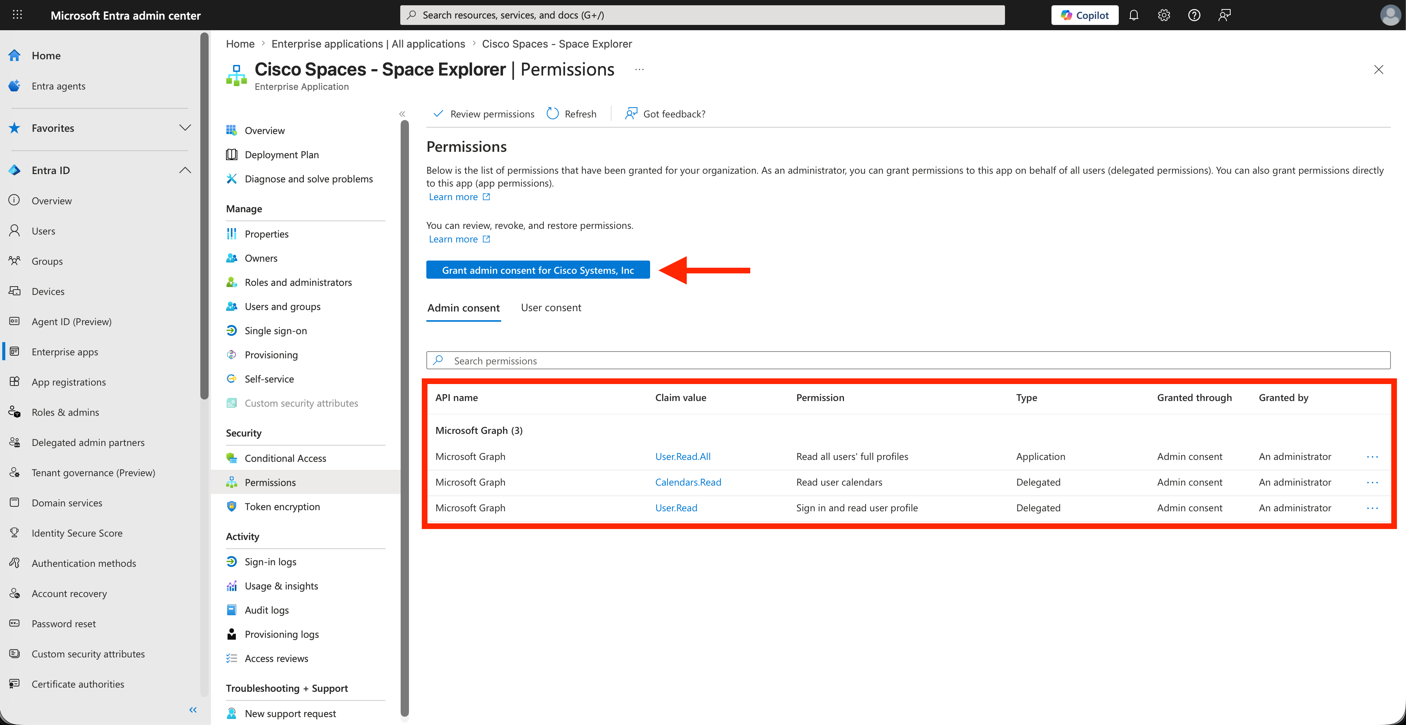The height and width of the screenshot is (725, 1406).
Task: Focus the Search permissions field
Action: tap(908, 360)
